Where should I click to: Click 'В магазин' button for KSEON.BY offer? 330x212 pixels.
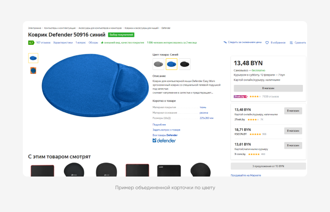pyautogui.click(x=293, y=130)
